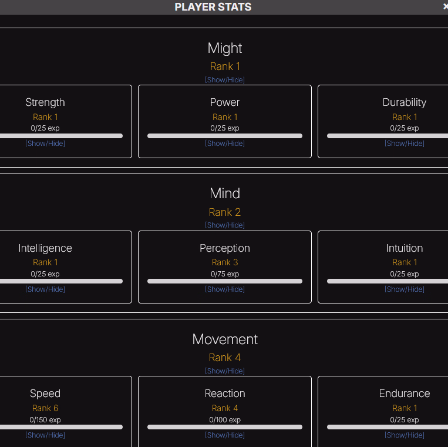Click the 0/75 exp value
The image size is (448, 447).
coord(225,274)
